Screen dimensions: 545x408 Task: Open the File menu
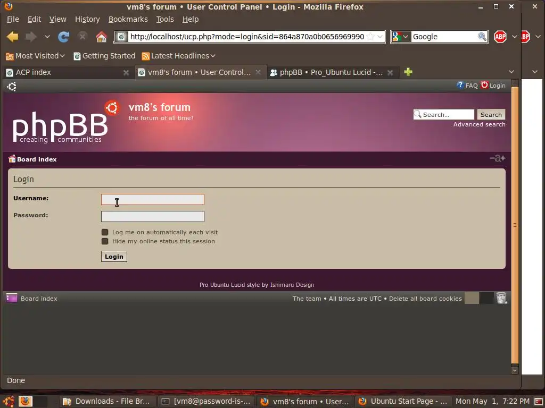(x=13, y=19)
